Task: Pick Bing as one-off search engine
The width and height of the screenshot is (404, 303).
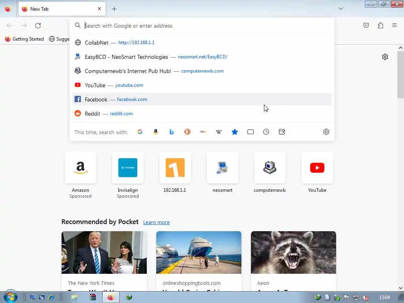Action: pyautogui.click(x=172, y=132)
